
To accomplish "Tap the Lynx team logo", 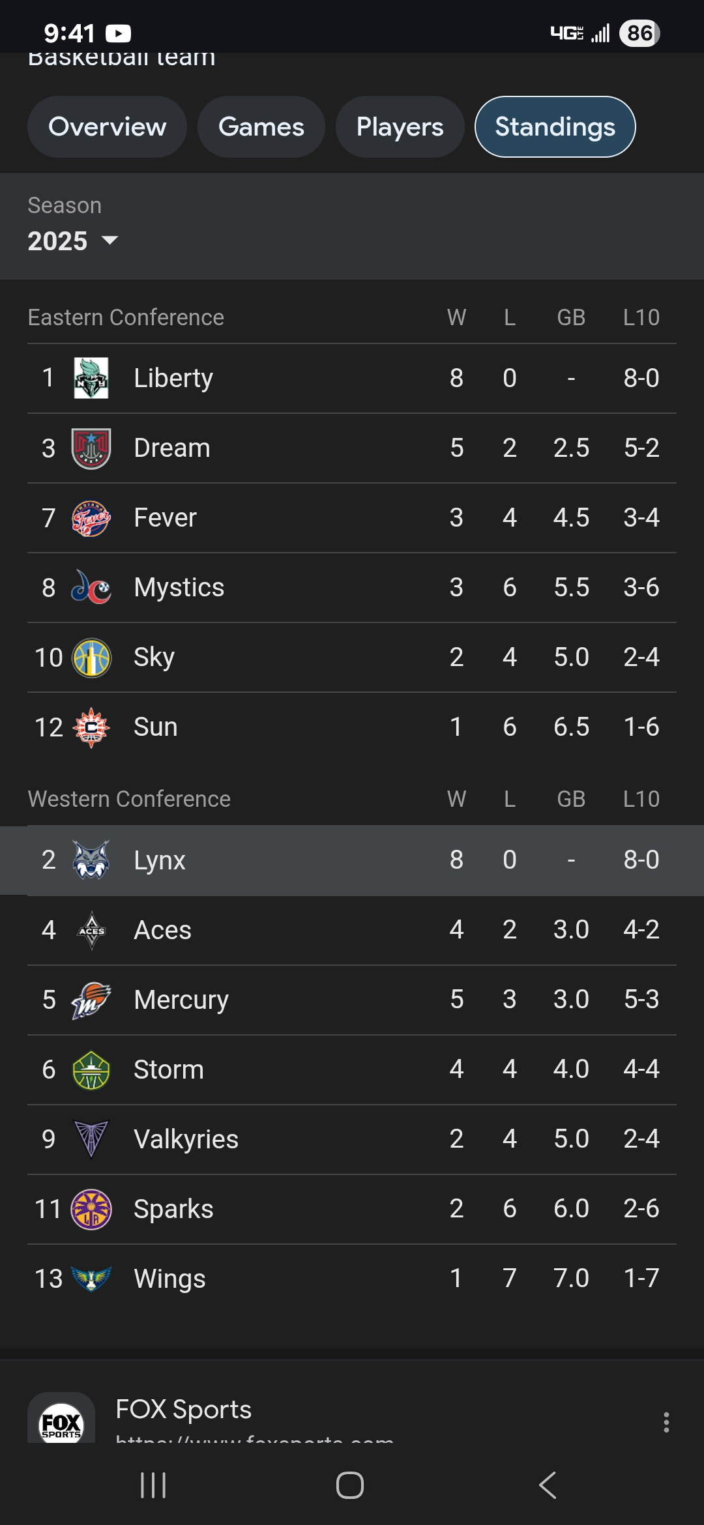I will point(91,860).
